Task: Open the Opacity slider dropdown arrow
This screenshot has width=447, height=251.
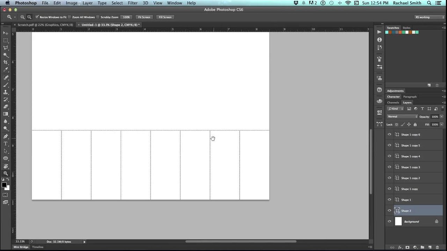Action: pos(441,116)
